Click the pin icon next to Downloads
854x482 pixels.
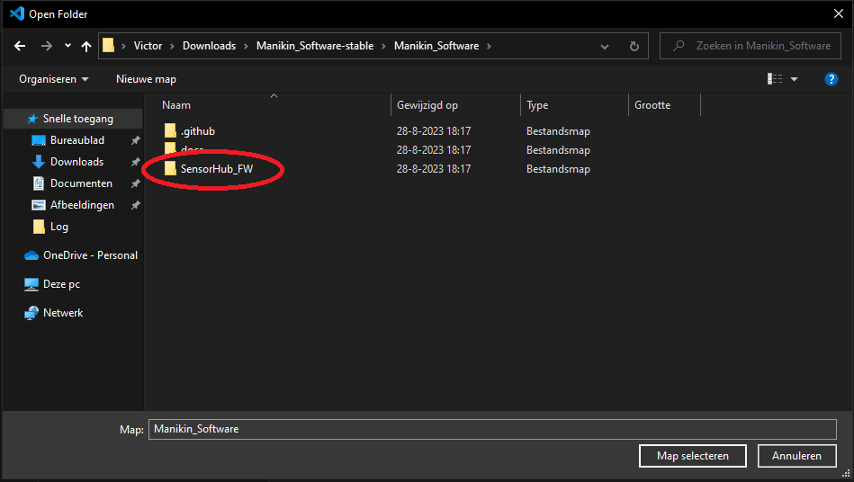point(136,162)
